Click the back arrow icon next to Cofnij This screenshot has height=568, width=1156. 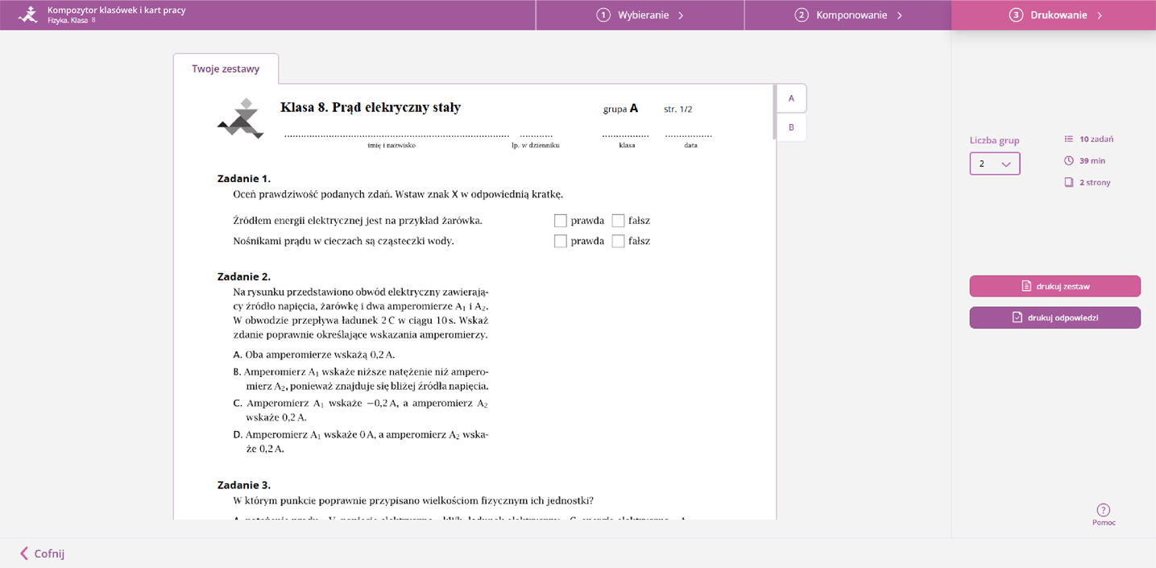24,553
